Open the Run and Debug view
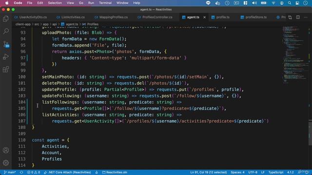312x175 pixels. point(6,57)
